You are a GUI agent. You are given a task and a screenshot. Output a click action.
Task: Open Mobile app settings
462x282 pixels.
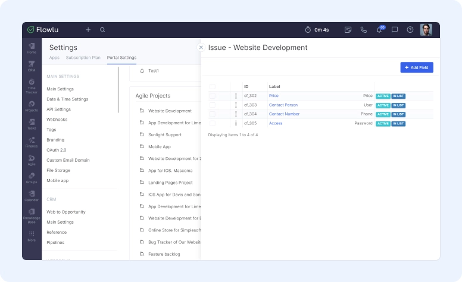point(58,180)
